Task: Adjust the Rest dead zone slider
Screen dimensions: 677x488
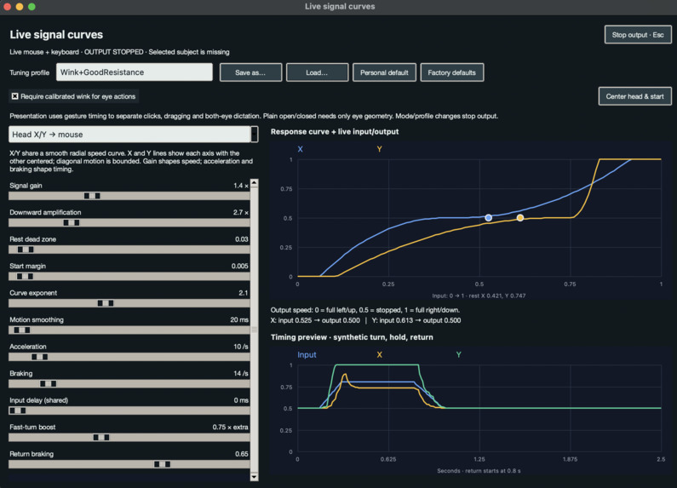Action: click(x=129, y=250)
